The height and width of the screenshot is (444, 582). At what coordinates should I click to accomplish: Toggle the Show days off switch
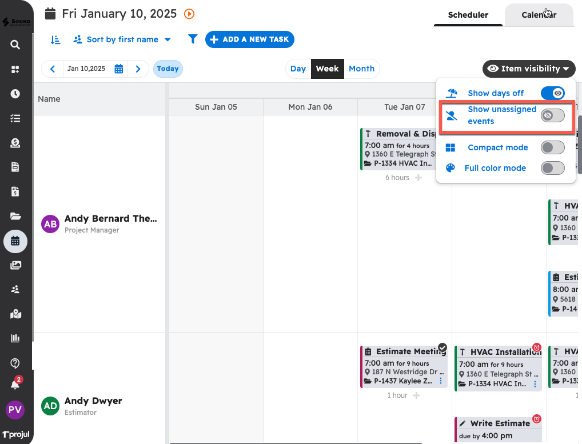click(x=552, y=93)
